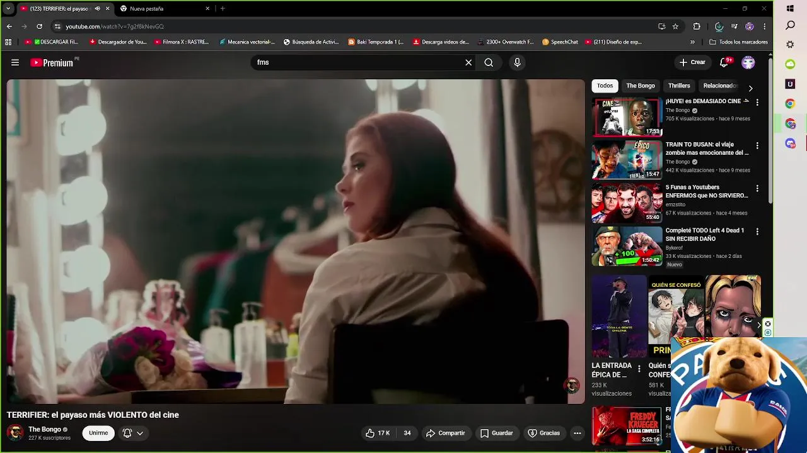Install or cast icon in the address bar
The image size is (807, 453).
click(661, 26)
